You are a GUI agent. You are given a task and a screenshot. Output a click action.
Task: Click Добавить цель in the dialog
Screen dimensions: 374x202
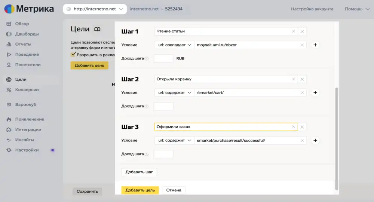coord(140,190)
